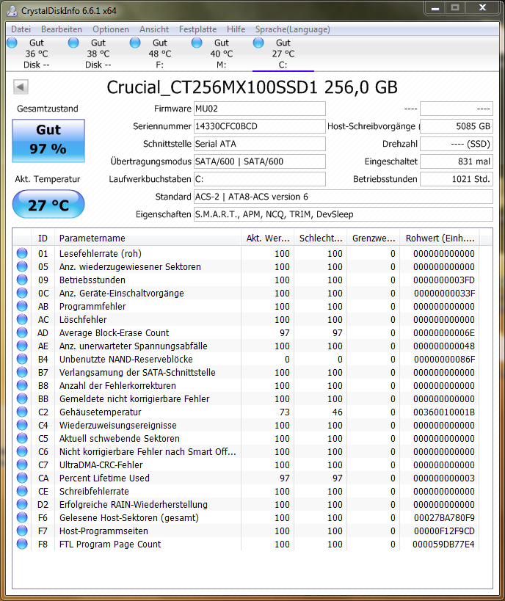Image resolution: width=505 pixels, height=601 pixels.
Task: Click status icon for Lesefehlerrate (roh)
Action: click(22, 253)
